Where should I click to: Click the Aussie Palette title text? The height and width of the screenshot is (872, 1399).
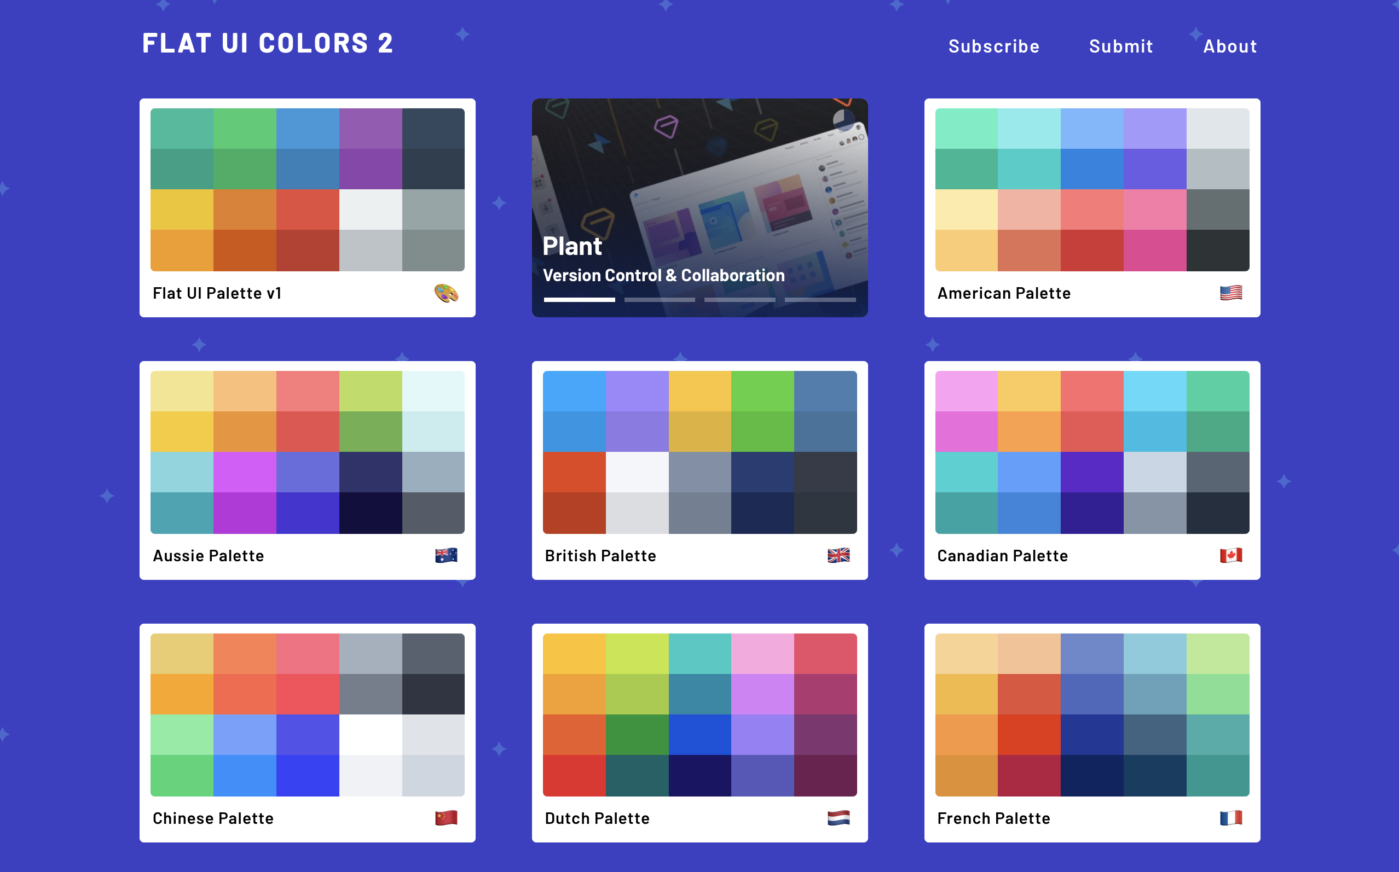209,556
